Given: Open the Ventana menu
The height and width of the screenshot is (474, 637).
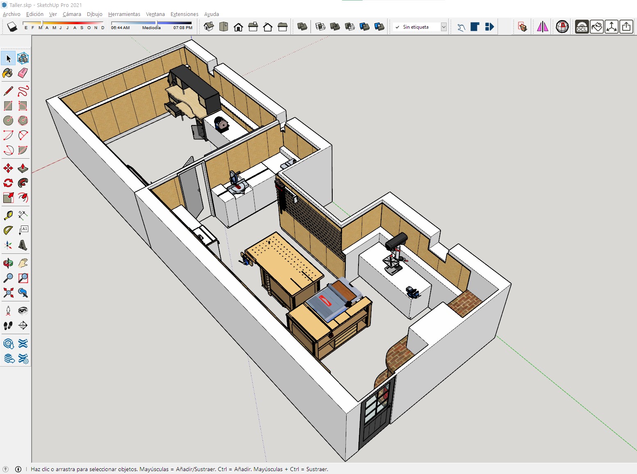Looking at the screenshot, I should click(155, 14).
